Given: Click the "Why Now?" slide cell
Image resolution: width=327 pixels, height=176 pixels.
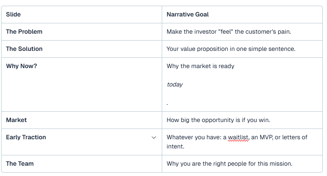Looking at the screenshot, I should [21, 66].
